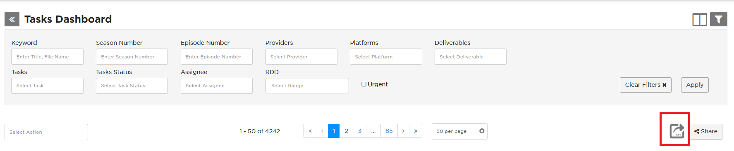Viewport: 734px width, 151px height.
Task: Apply the selected filters
Action: [x=695, y=85]
